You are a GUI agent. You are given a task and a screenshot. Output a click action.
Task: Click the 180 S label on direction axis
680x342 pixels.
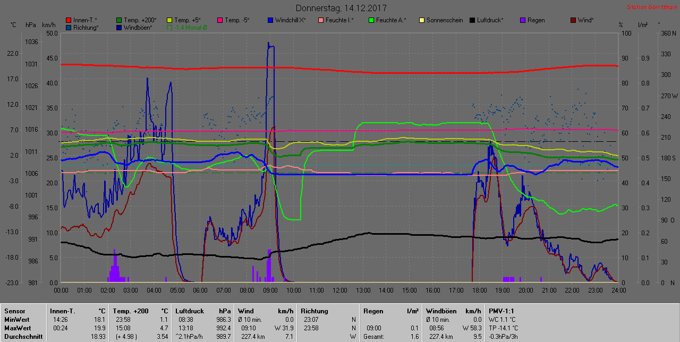coord(668,158)
